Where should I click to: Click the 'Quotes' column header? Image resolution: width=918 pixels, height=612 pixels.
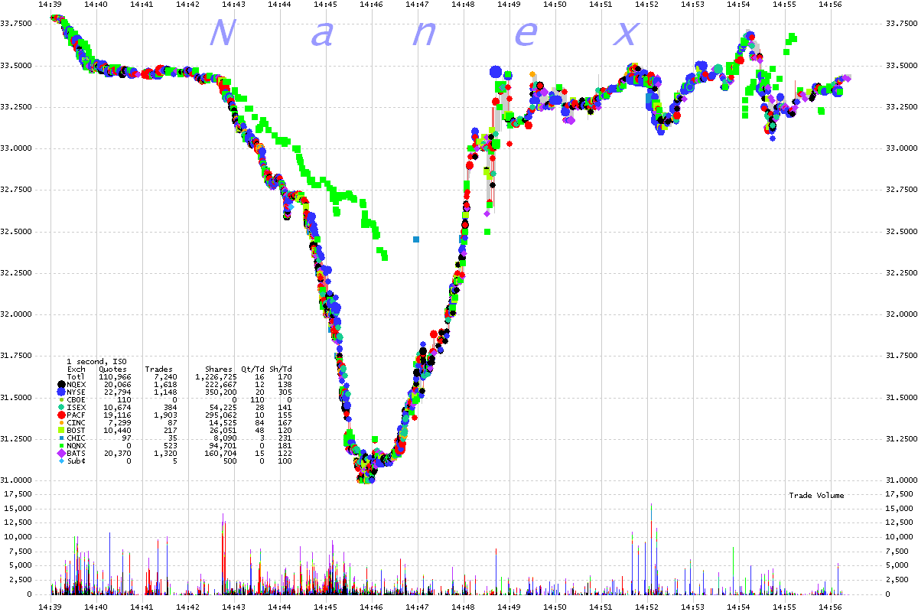112,369
